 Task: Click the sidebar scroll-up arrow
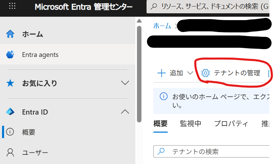[139, 20]
